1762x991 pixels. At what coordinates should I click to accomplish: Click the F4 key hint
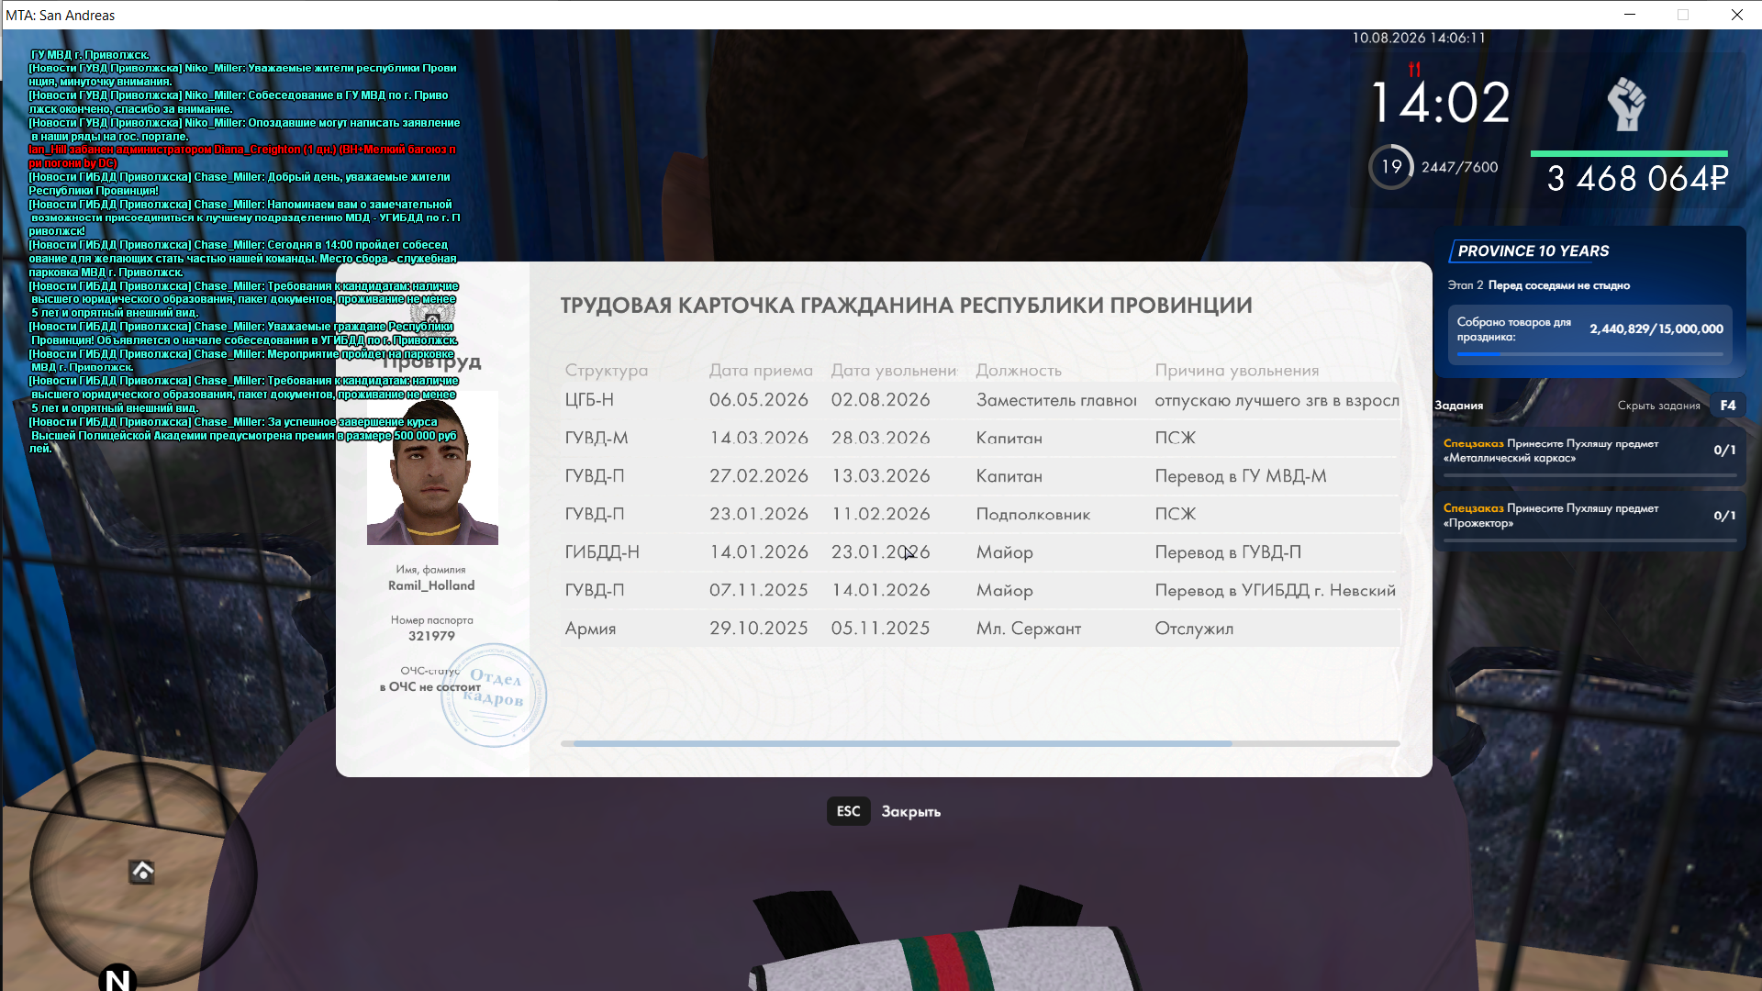[x=1728, y=406]
